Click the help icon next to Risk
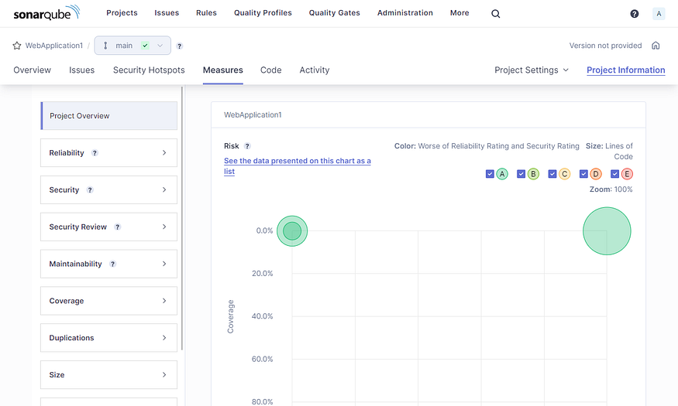Screen dimensions: 678x406 (247, 146)
